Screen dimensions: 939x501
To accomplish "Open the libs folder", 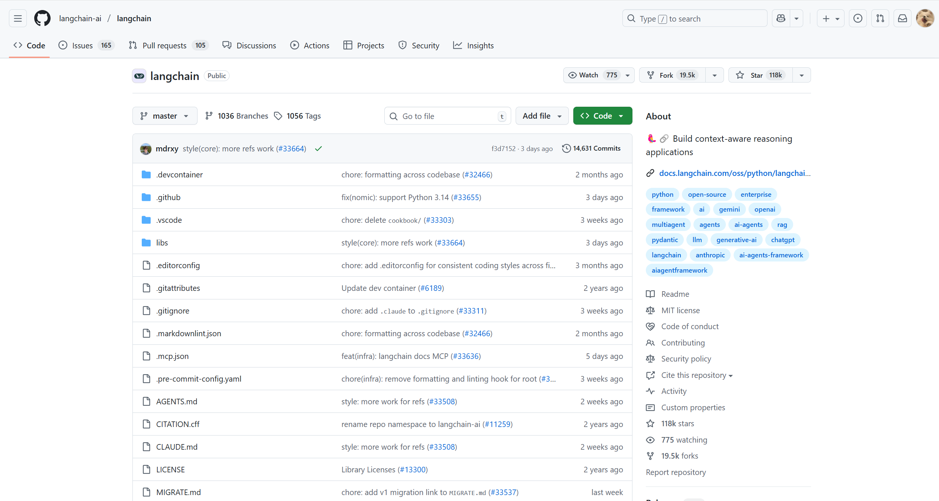I will click(162, 243).
